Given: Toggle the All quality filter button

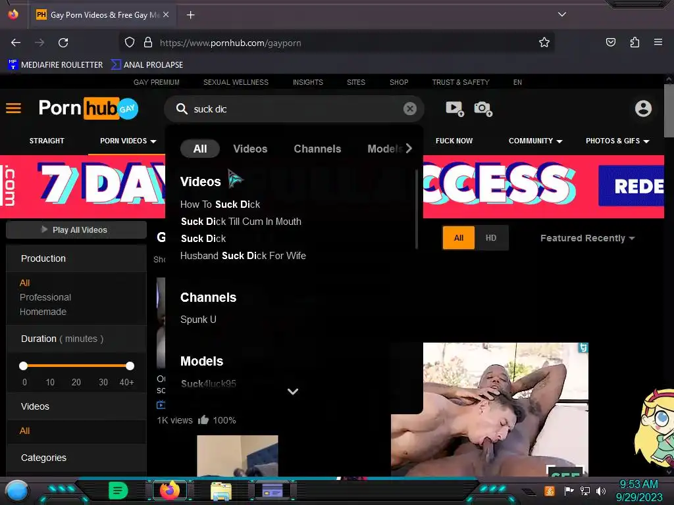Looking at the screenshot, I should tap(459, 238).
